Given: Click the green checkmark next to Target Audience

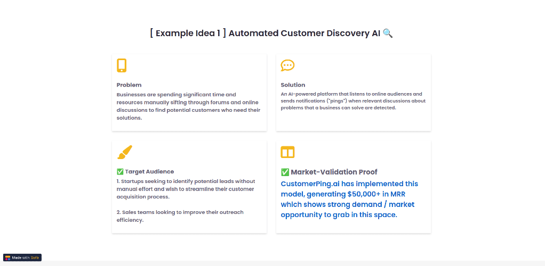Looking at the screenshot, I should tap(121, 171).
